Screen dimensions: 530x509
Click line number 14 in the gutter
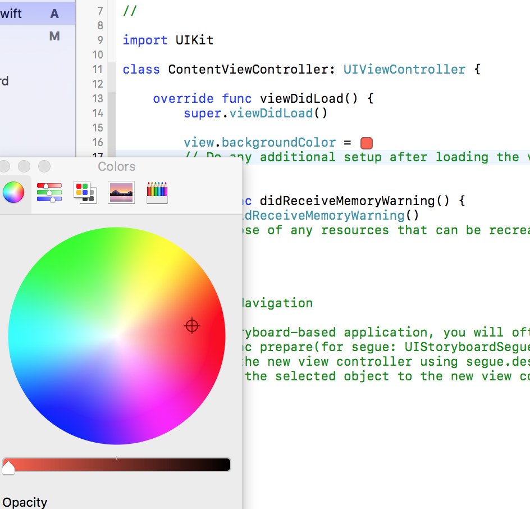(97, 113)
